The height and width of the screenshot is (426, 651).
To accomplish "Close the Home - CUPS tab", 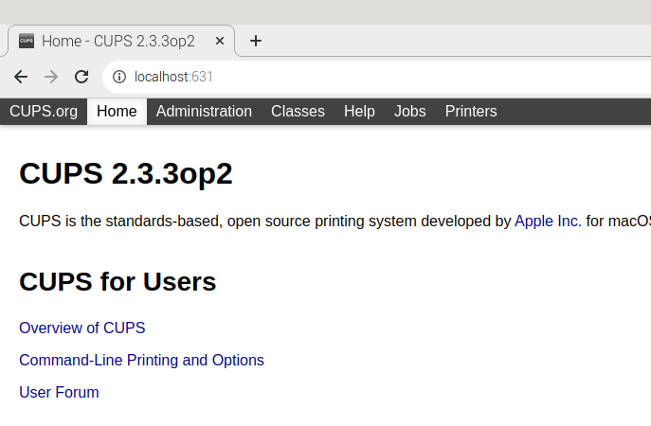I will pyautogui.click(x=220, y=41).
